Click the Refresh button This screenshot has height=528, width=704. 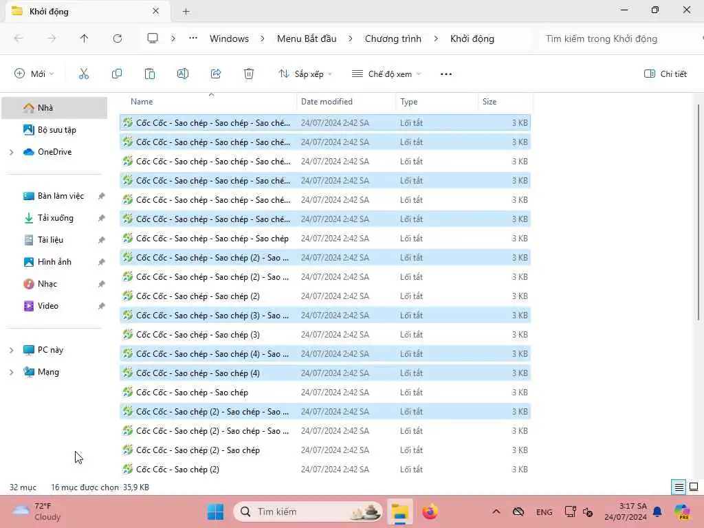click(118, 38)
